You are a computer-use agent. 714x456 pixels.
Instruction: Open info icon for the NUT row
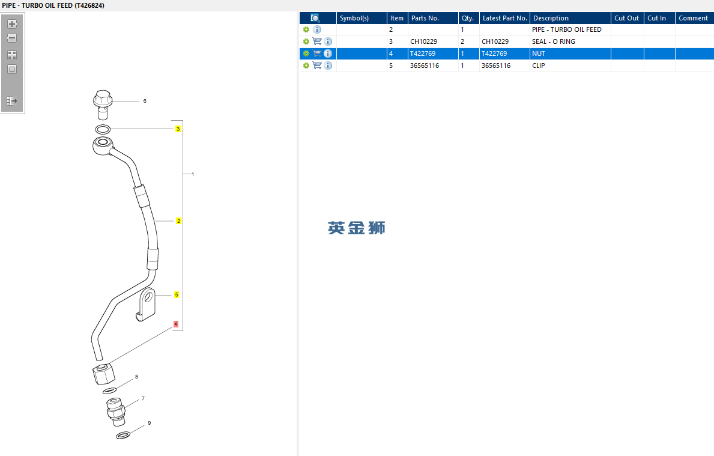tap(328, 53)
